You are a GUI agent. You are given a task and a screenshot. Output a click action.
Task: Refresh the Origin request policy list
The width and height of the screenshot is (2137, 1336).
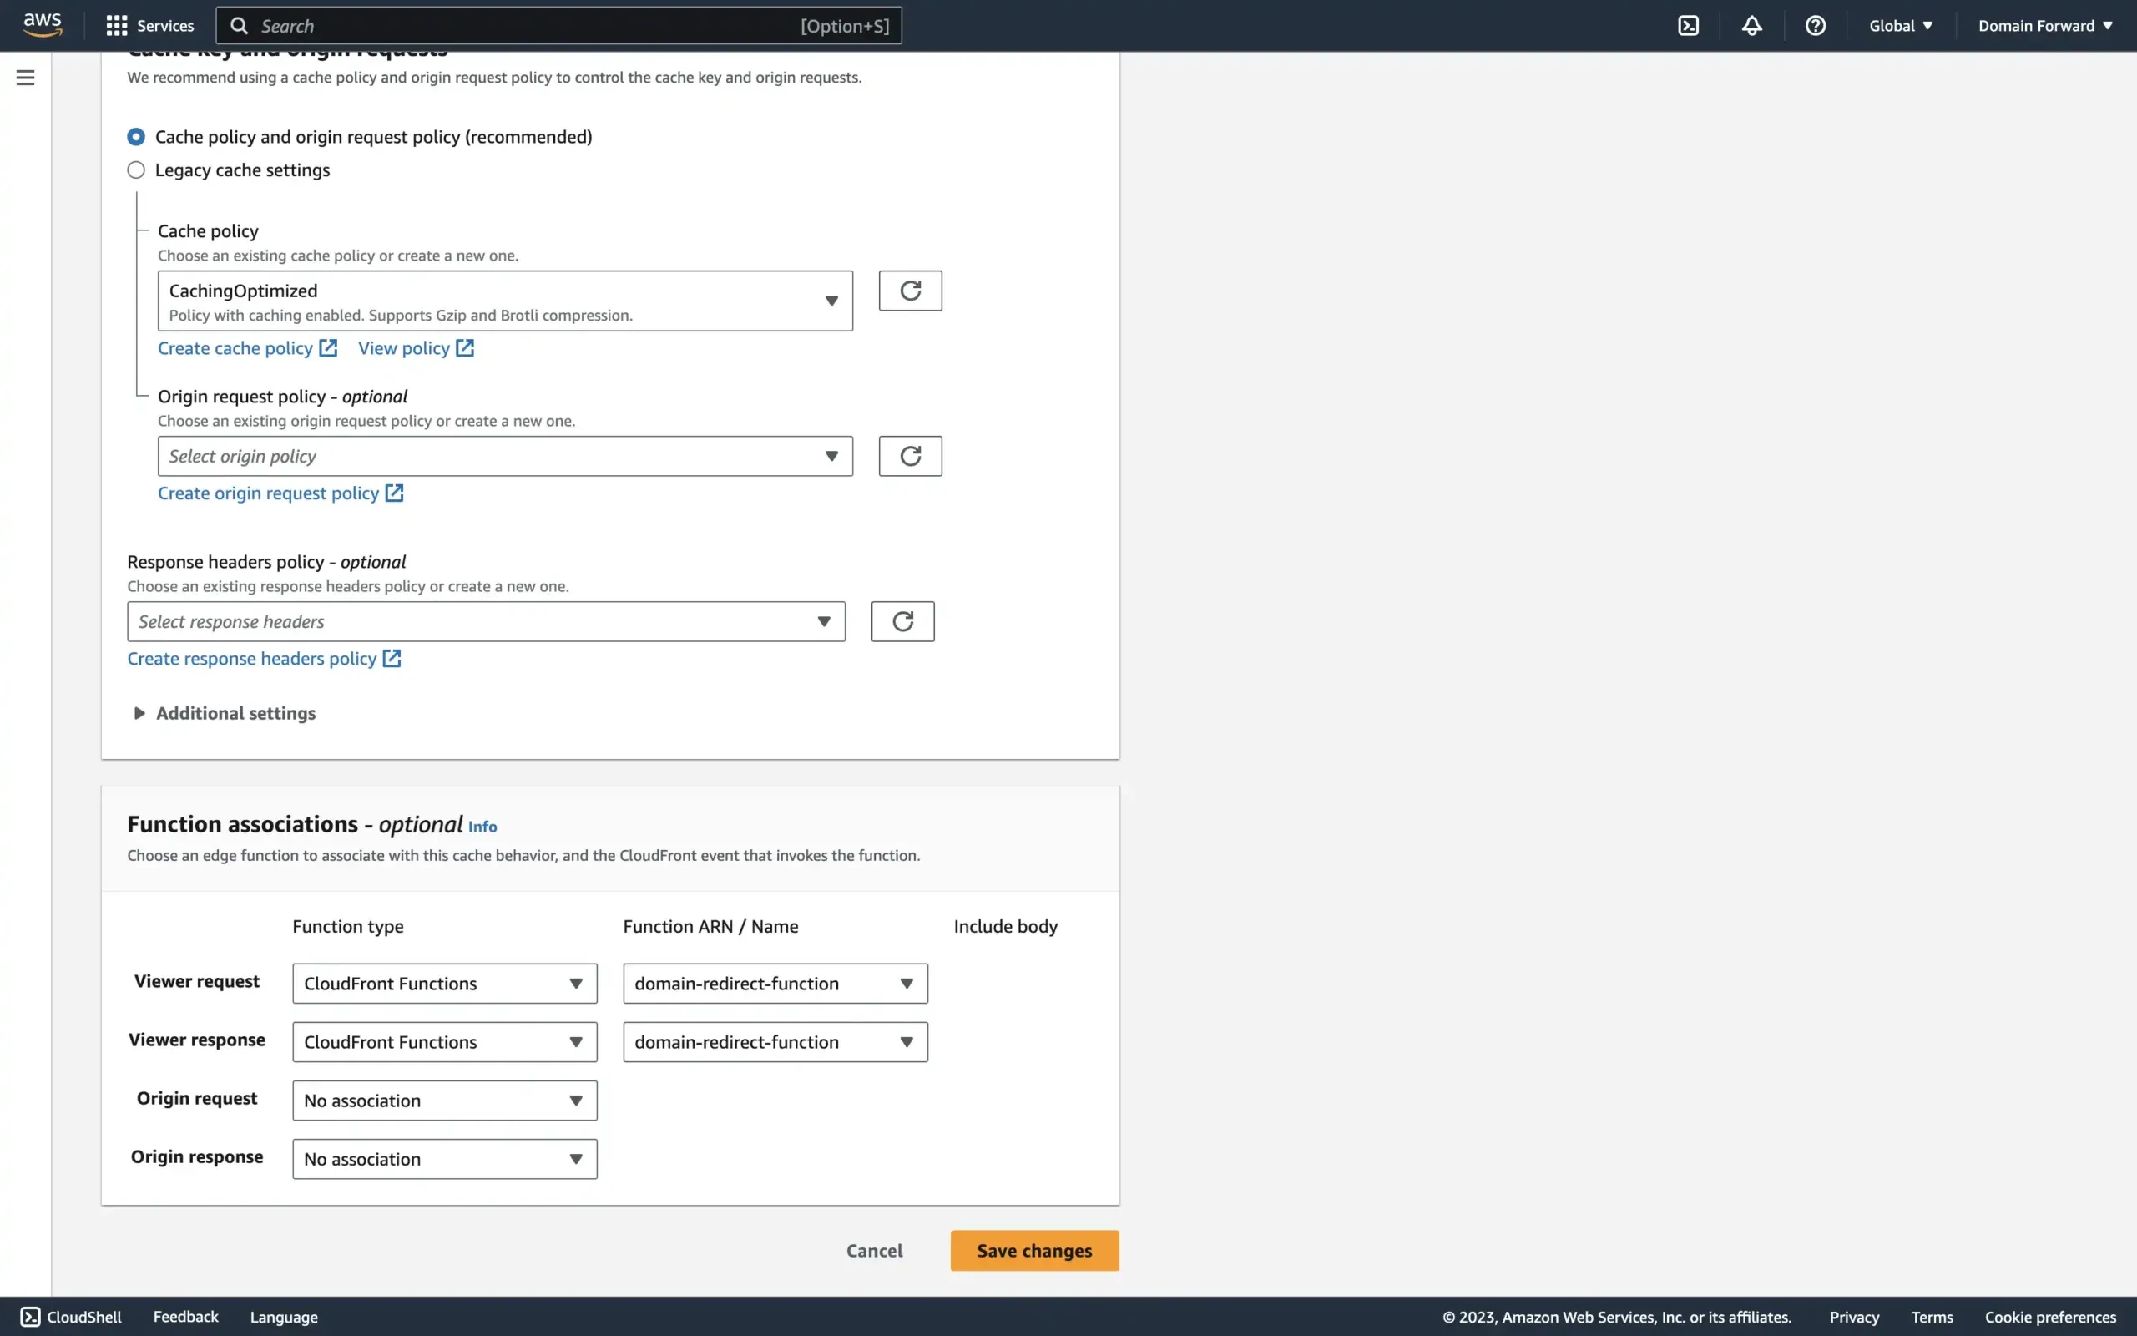911,455
